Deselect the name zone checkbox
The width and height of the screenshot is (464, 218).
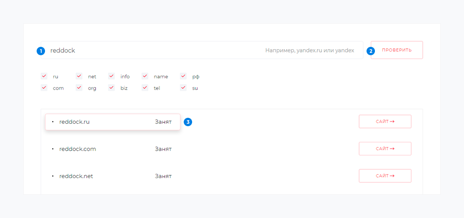point(145,76)
